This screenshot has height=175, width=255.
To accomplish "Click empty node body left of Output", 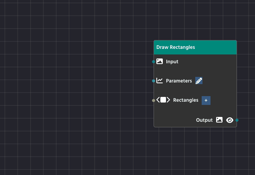I will (172, 119).
